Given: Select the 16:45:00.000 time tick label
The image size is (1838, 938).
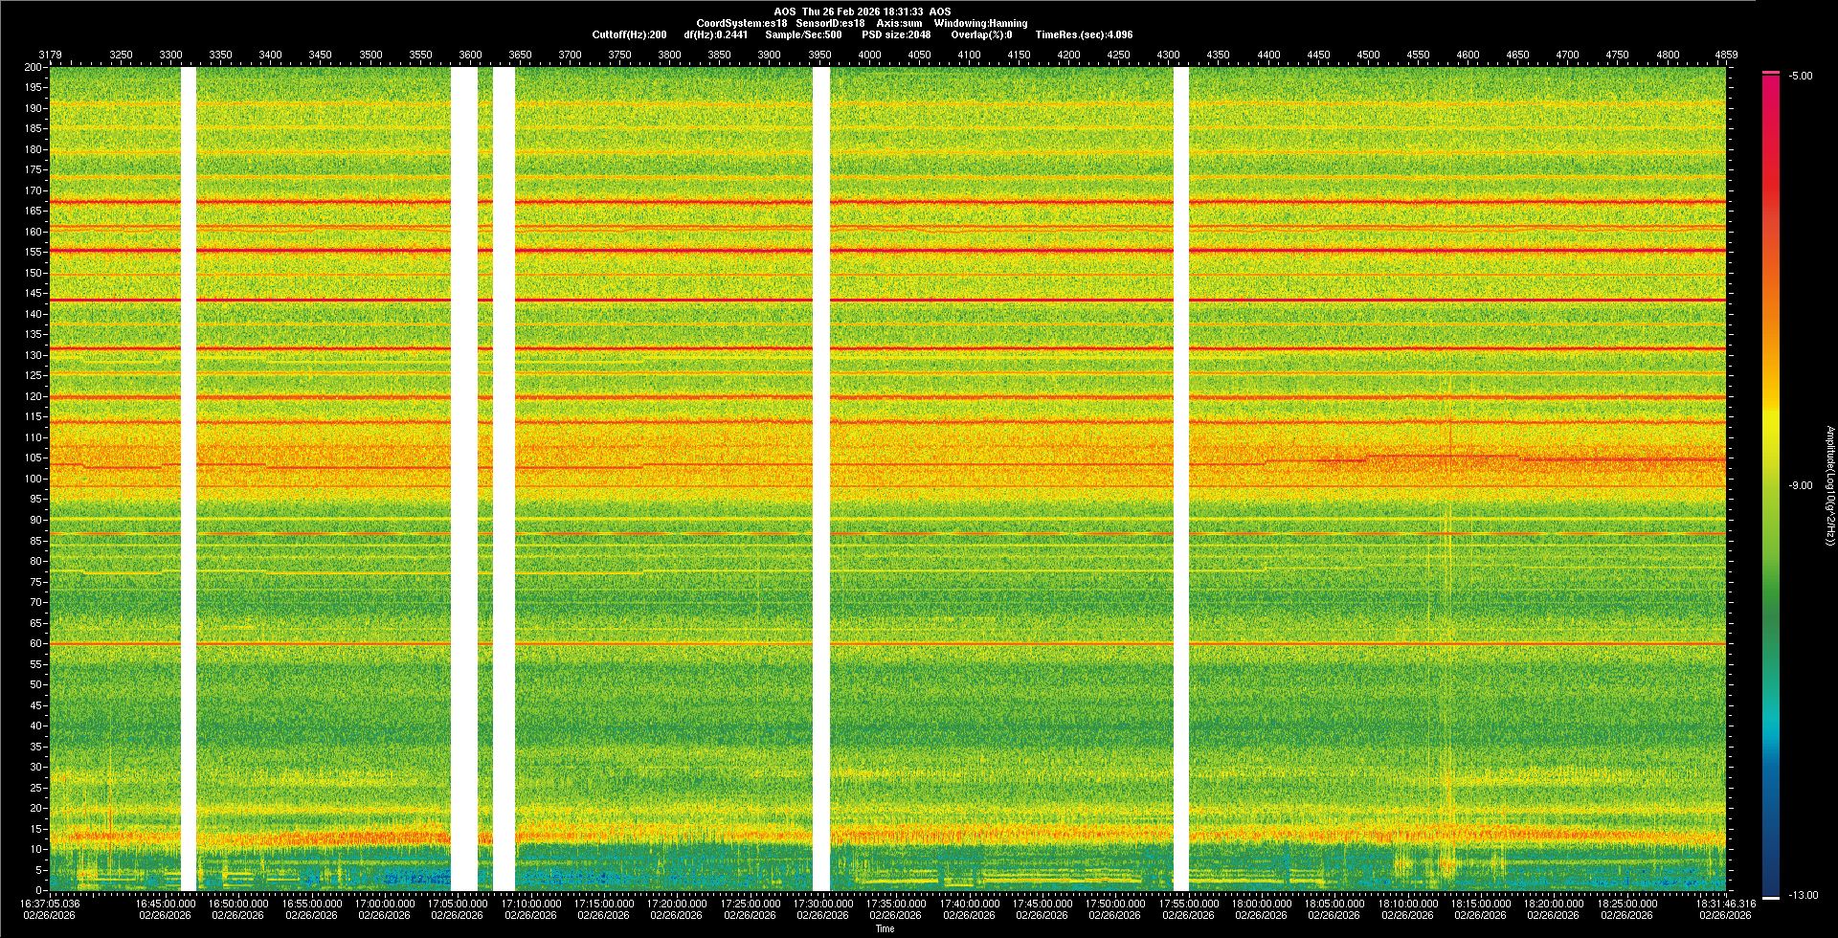Looking at the screenshot, I should coord(165,904).
